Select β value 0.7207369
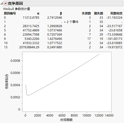Image resolution: width=124 pixels, height=123 pixels. pyautogui.click(x=54, y=35)
